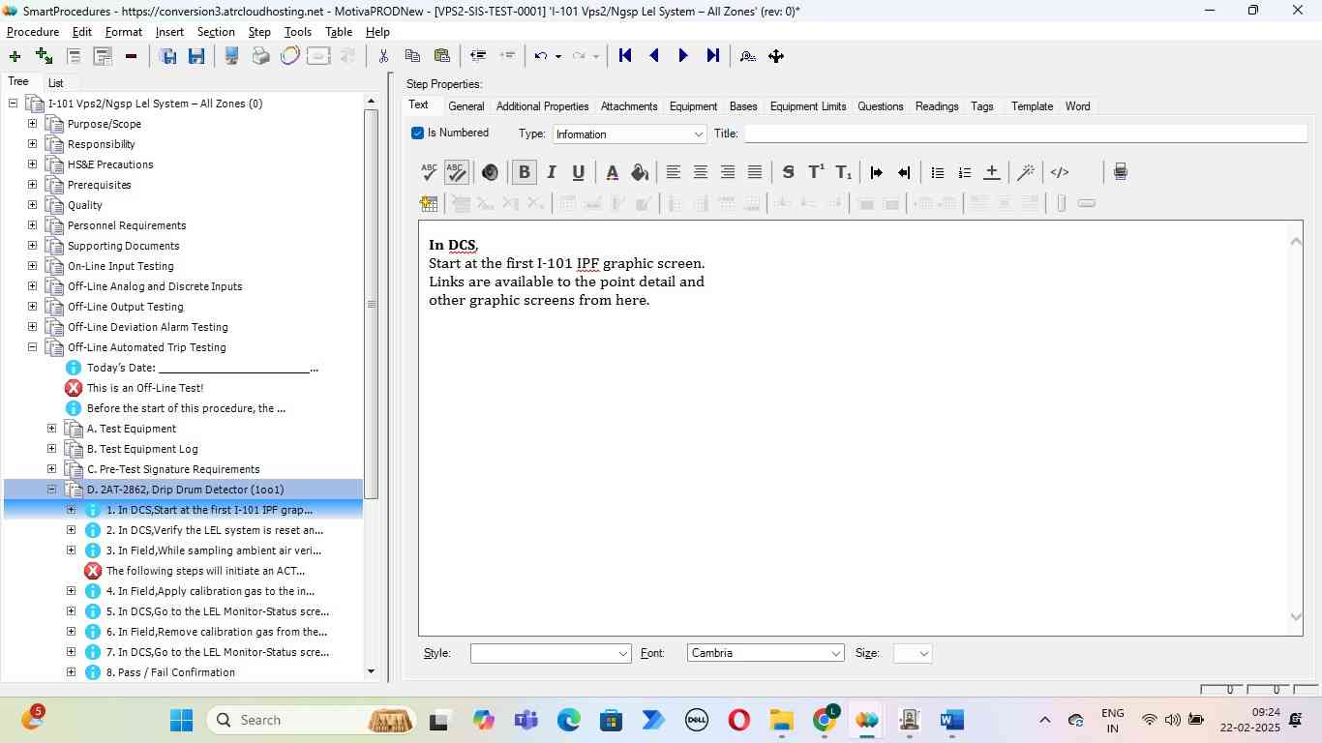Click the Copy icon
1322x743 pixels.
(412, 56)
